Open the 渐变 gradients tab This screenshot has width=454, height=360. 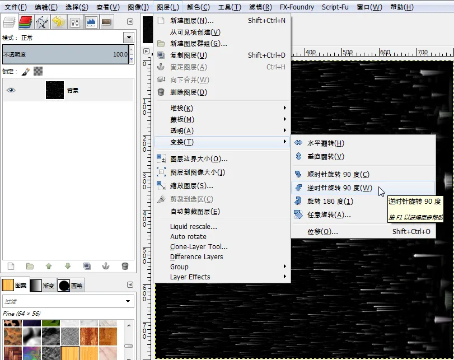[43, 286]
